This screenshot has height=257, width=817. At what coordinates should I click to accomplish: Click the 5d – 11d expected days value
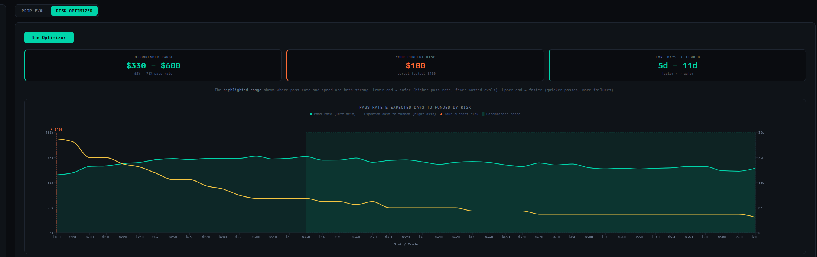click(677, 66)
